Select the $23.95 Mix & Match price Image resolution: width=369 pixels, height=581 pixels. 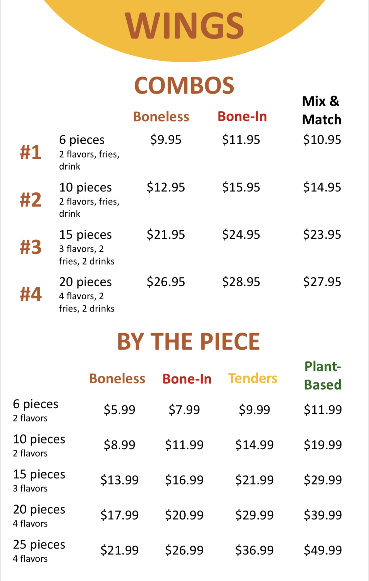click(x=322, y=235)
